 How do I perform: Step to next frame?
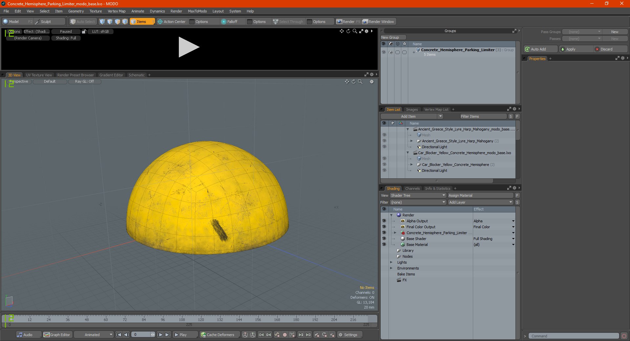[x=160, y=335]
